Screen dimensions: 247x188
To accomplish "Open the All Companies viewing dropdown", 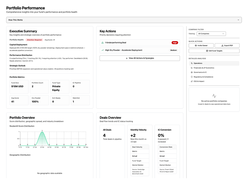I will coord(211,34).
